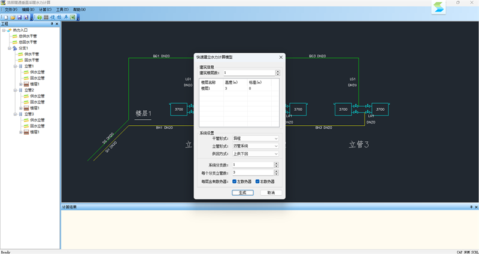Select 热力入口 root node in tree
This screenshot has width=479, height=254.
click(x=20, y=31)
